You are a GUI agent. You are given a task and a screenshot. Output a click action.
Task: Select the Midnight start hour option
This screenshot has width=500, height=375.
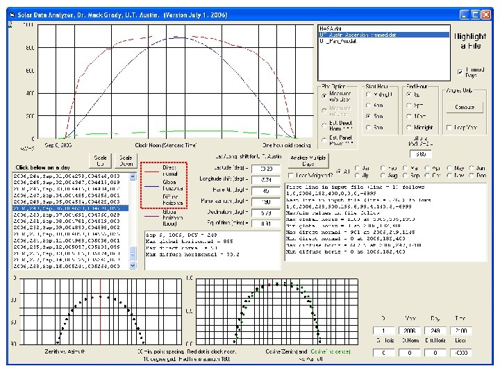[369, 93]
